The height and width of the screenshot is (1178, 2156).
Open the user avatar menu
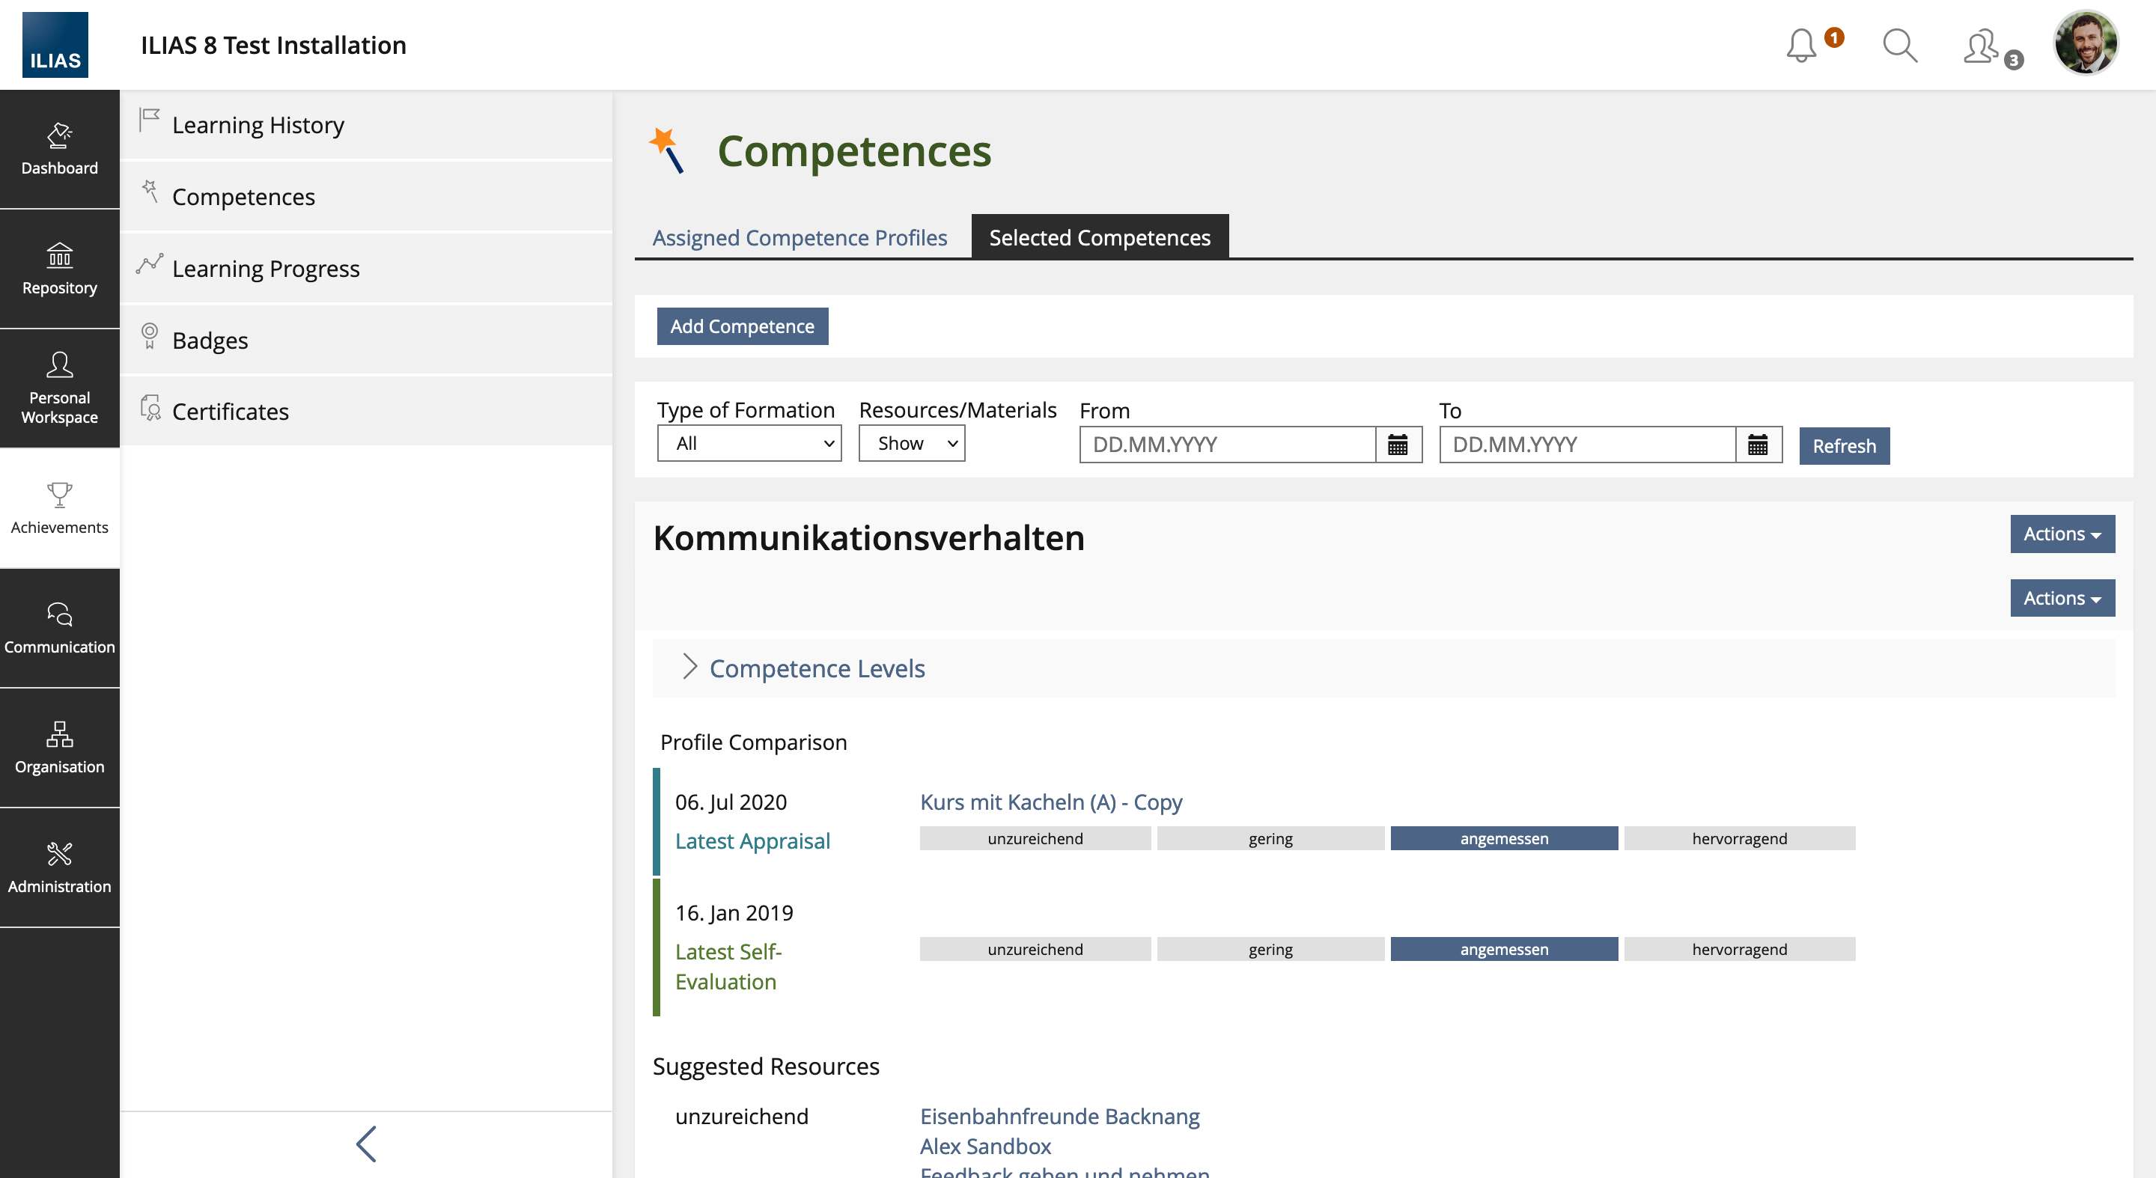[2085, 43]
